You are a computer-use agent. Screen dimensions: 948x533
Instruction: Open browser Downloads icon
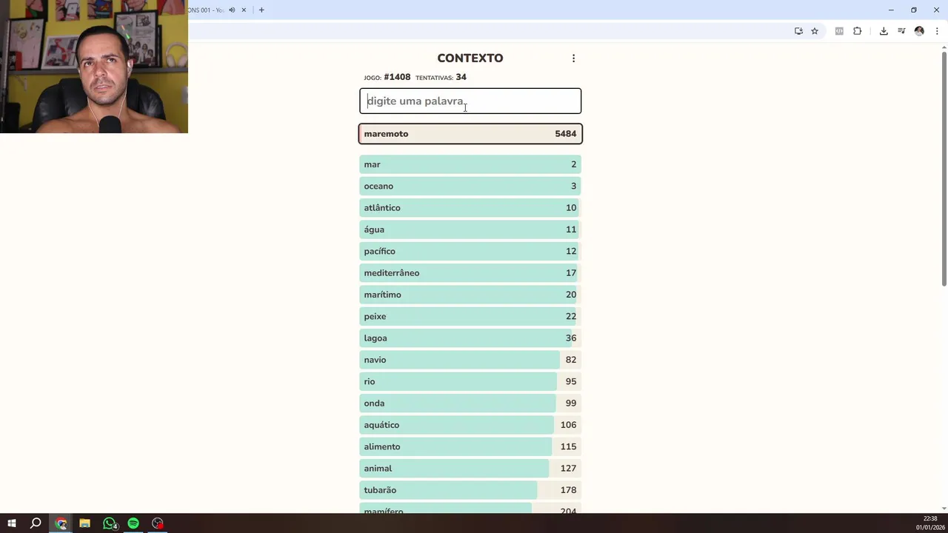884,31
